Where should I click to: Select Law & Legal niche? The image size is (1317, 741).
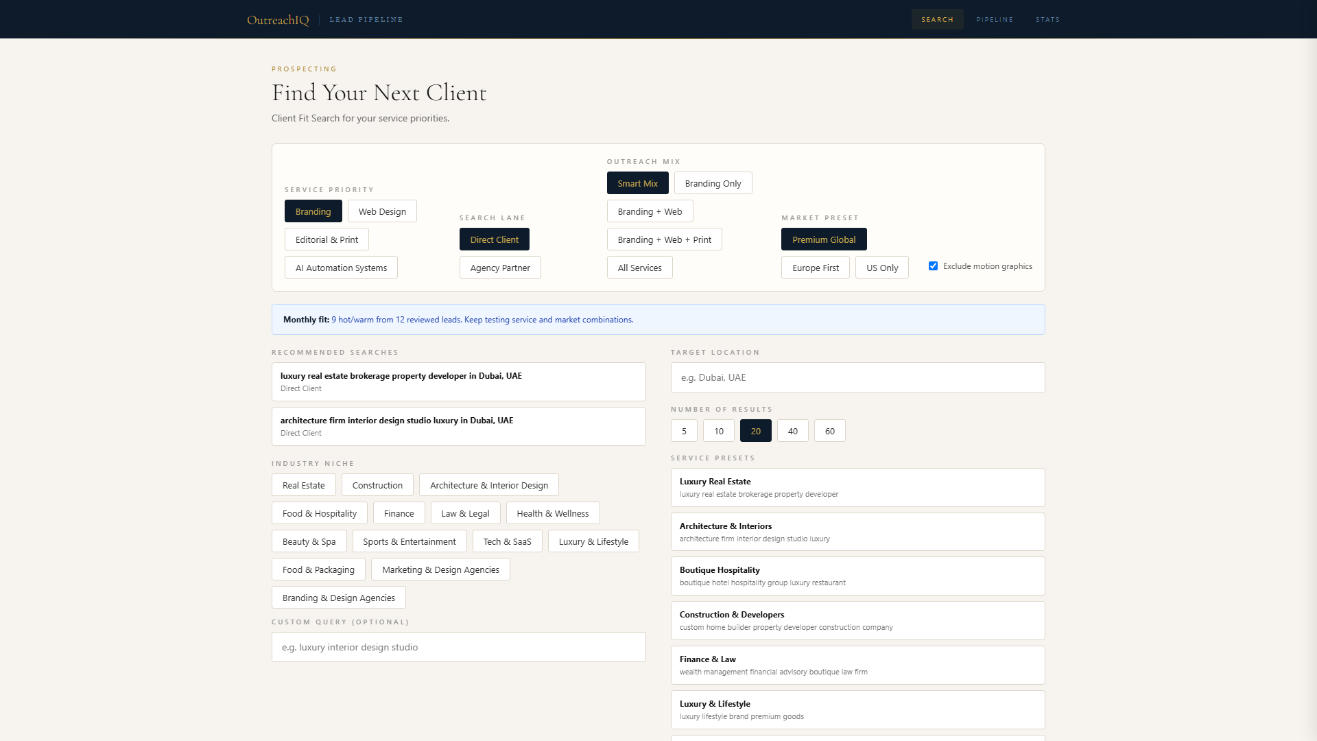[x=465, y=513]
